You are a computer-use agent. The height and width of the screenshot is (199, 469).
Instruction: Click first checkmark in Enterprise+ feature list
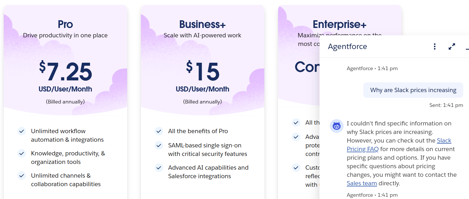[296, 123]
